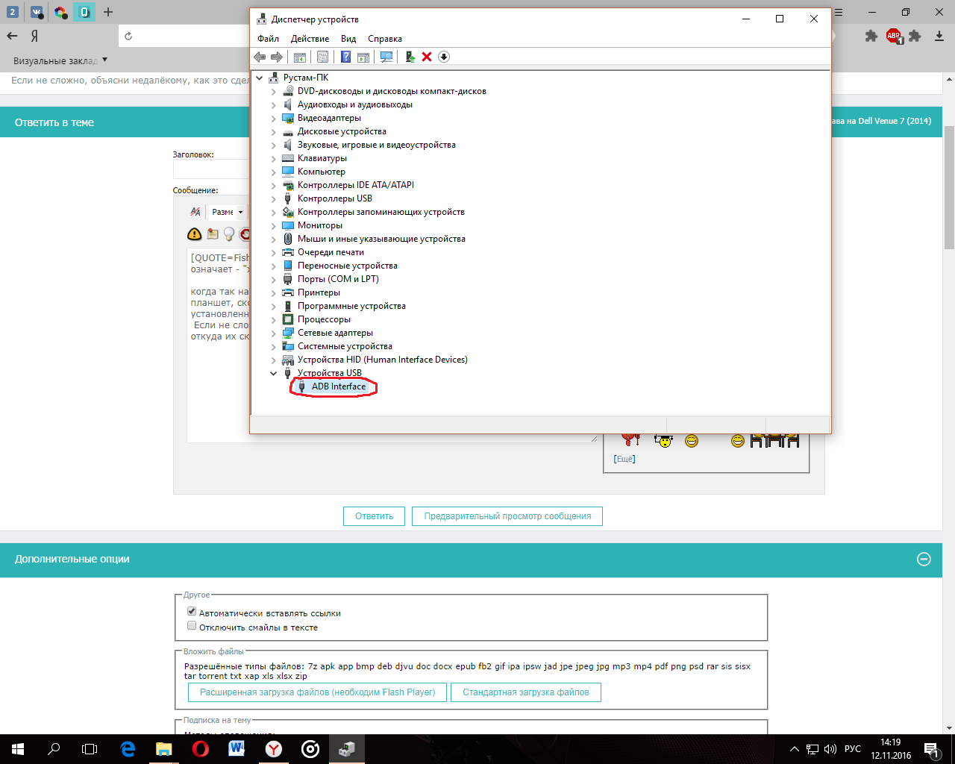This screenshot has width=955, height=764.
Task: Select the 'ADB Interface' device
Action: click(339, 386)
